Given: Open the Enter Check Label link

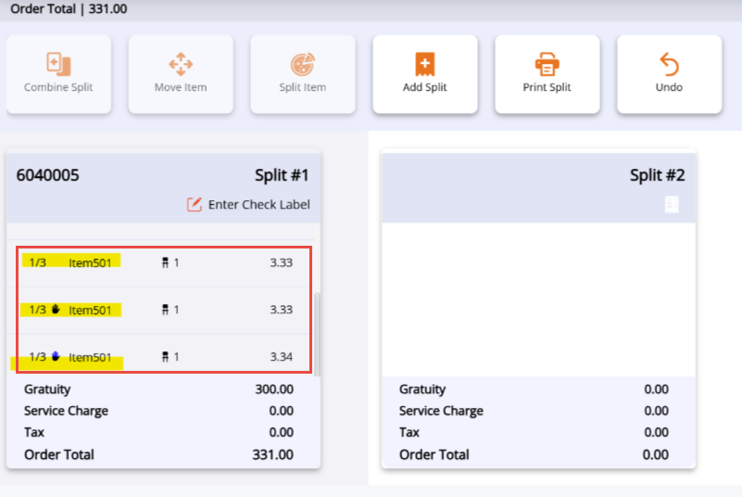Looking at the screenshot, I should (x=258, y=204).
